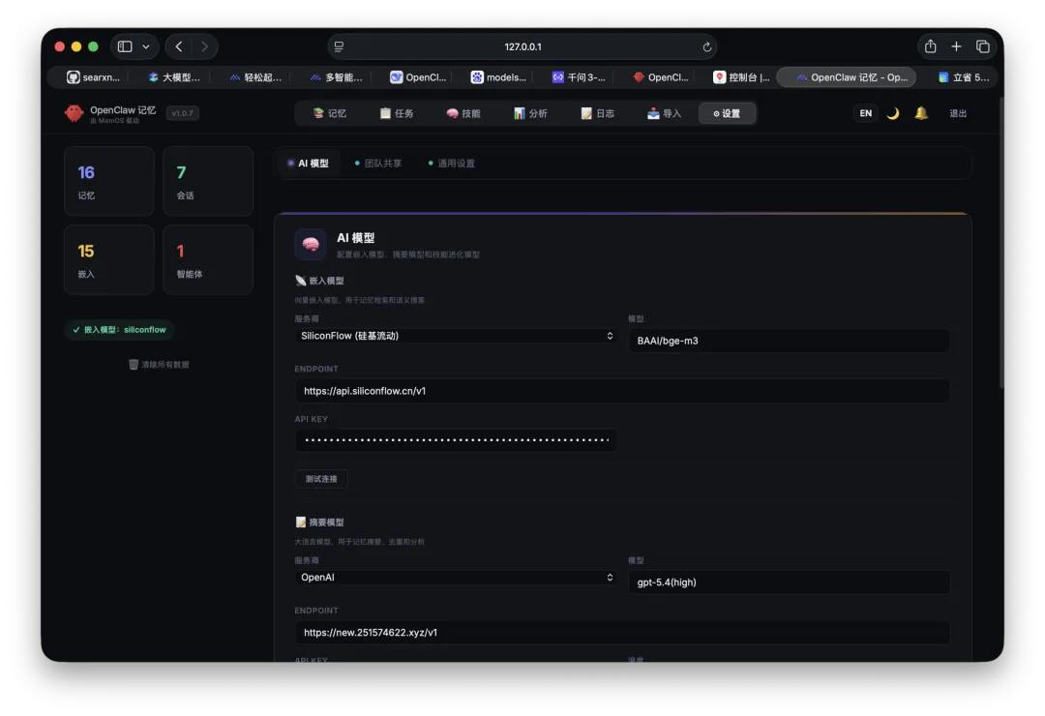Open the 记忆 memory nav item
This screenshot has height=716, width=1045.
[329, 113]
